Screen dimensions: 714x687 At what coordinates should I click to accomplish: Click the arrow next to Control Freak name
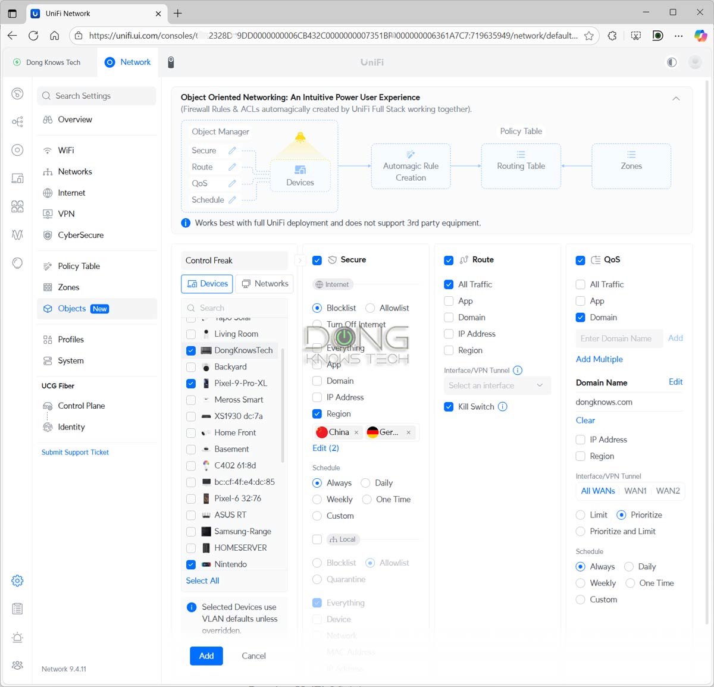(x=299, y=261)
